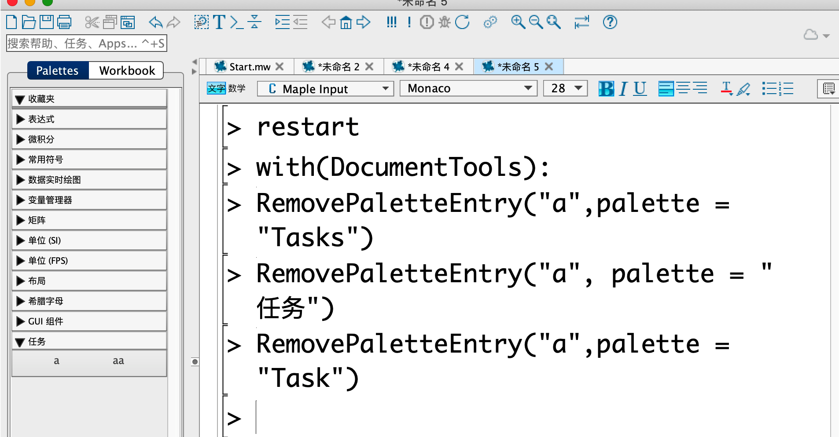Switch input to 数学 math mode
Screen dimensions: 839x437
tap(237, 88)
